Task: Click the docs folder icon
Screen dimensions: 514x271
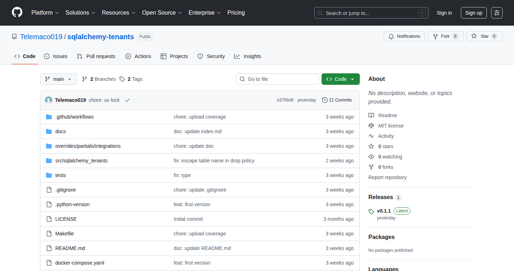Action: tap(49, 131)
